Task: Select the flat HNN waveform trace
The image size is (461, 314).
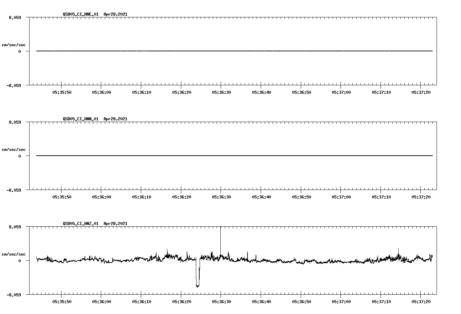Action: (204, 156)
